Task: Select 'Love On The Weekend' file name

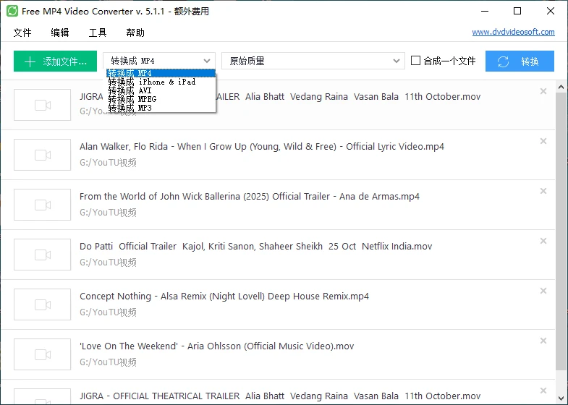Action: pos(216,346)
